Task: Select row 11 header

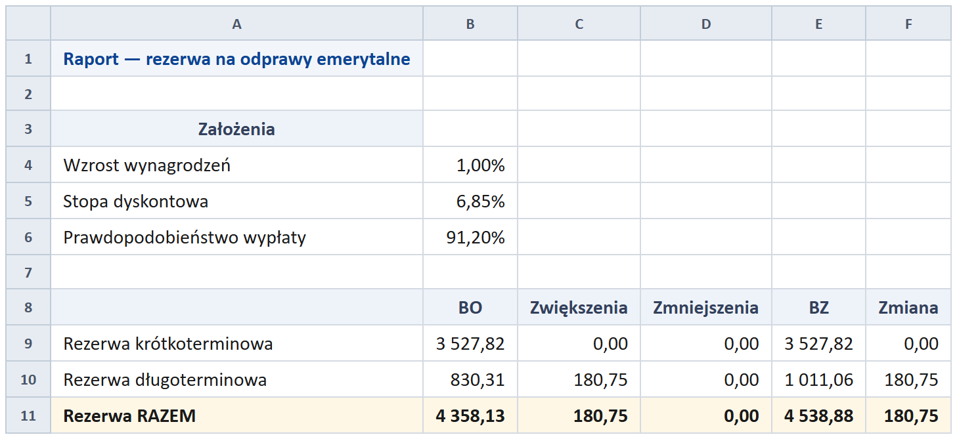Action: point(28,415)
